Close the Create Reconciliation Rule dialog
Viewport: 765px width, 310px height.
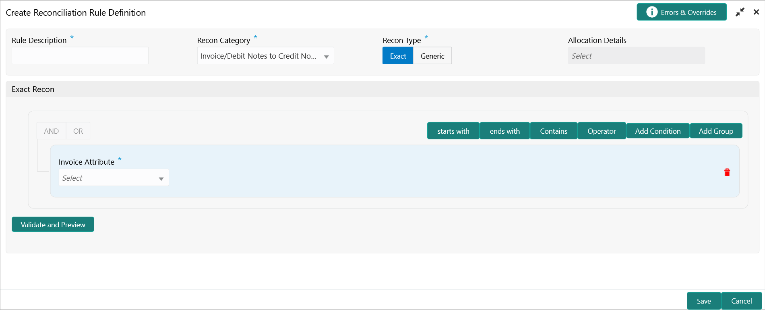(x=756, y=12)
